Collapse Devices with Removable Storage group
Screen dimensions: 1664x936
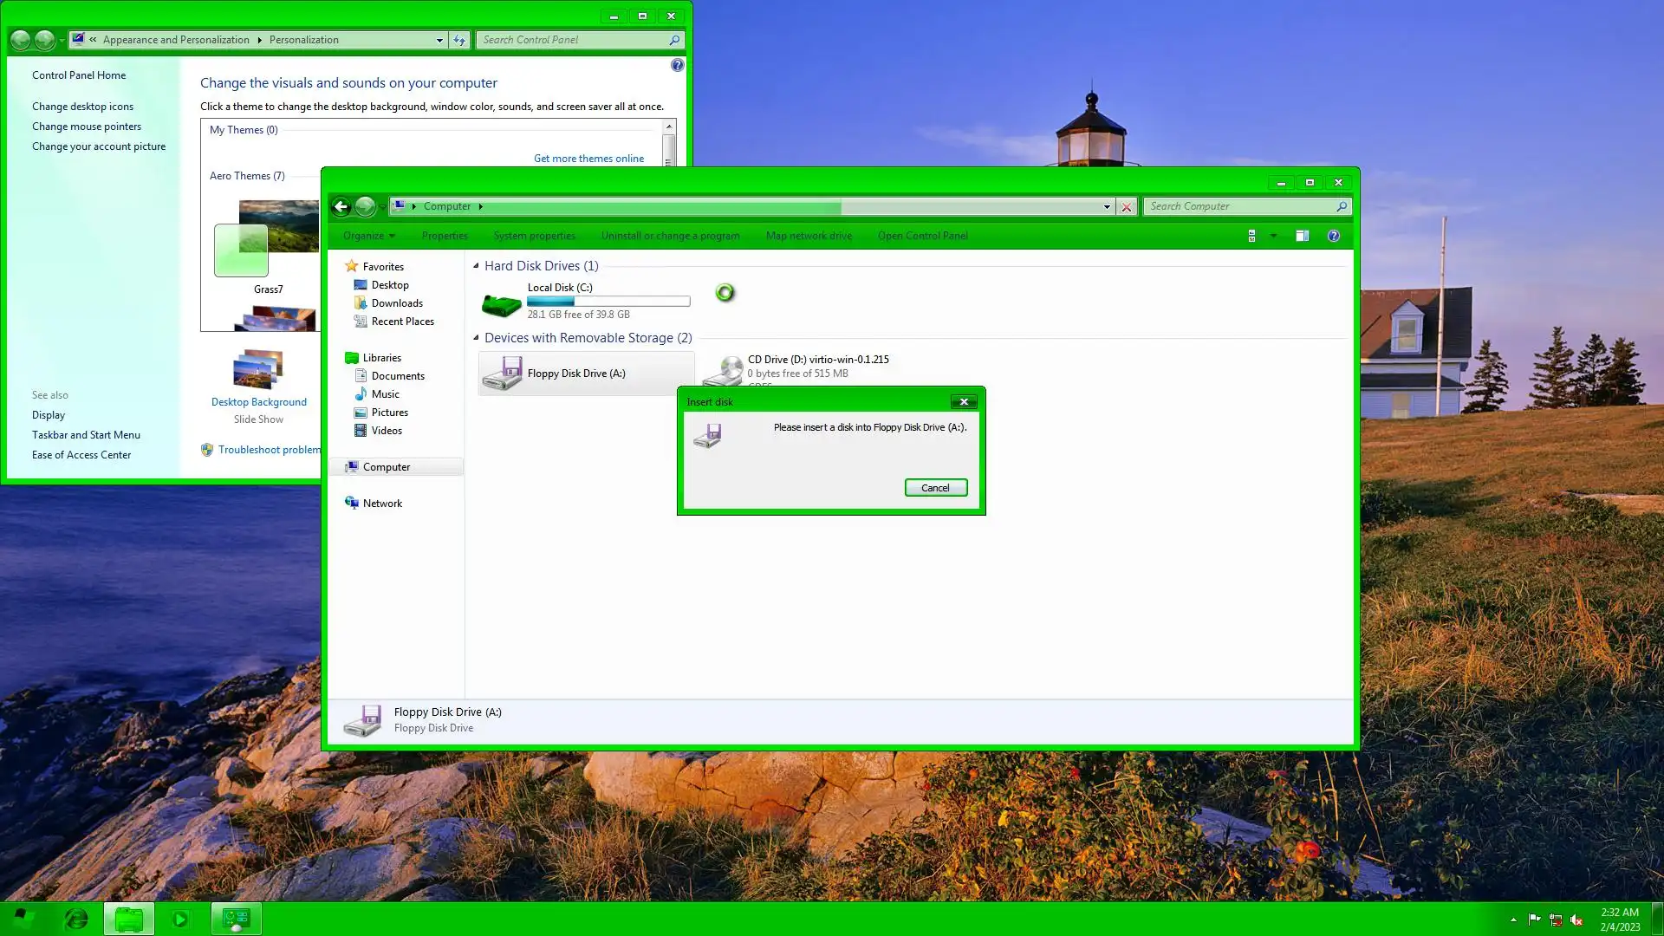(476, 338)
